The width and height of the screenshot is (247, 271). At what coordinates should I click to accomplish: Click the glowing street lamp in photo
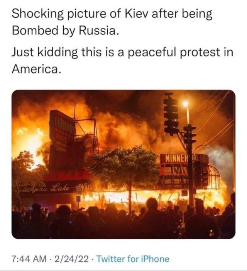coord(185,104)
